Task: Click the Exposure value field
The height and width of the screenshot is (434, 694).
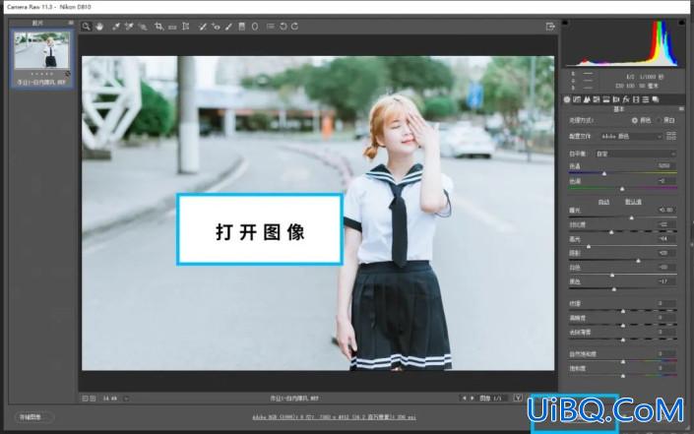Action: tap(665, 210)
